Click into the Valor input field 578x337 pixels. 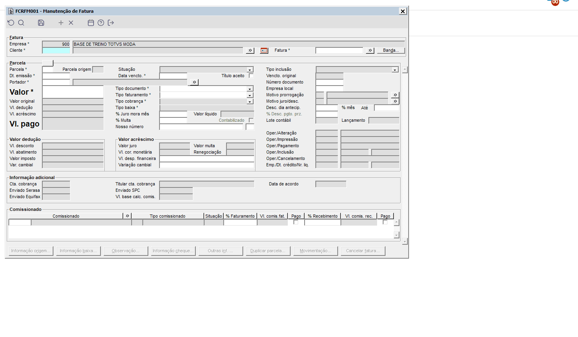coord(73,92)
